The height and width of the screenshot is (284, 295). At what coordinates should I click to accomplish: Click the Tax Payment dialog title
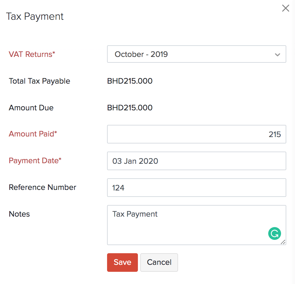[x=35, y=17]
